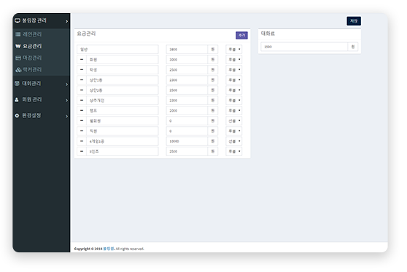This screenshot has height=272, width=407.
Task: Open payment type dropdown for 학생 row
Action: tap(234, 69)
